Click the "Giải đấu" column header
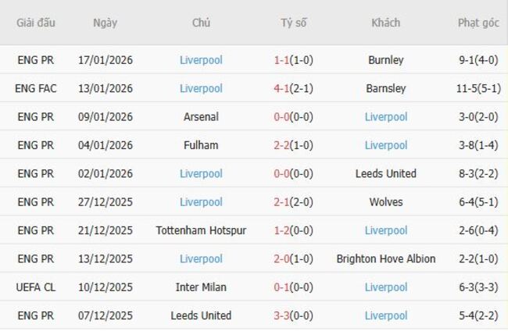Screen dimensions: 508x331 36,23
